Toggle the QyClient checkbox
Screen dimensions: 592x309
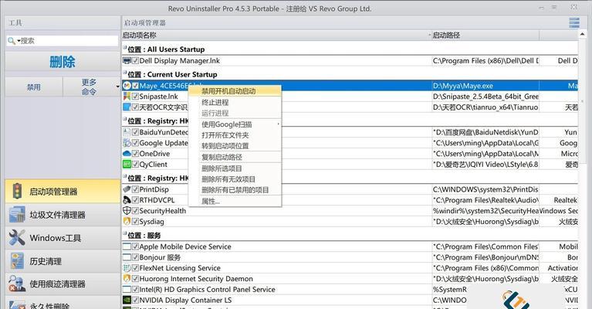pos(135,165)
